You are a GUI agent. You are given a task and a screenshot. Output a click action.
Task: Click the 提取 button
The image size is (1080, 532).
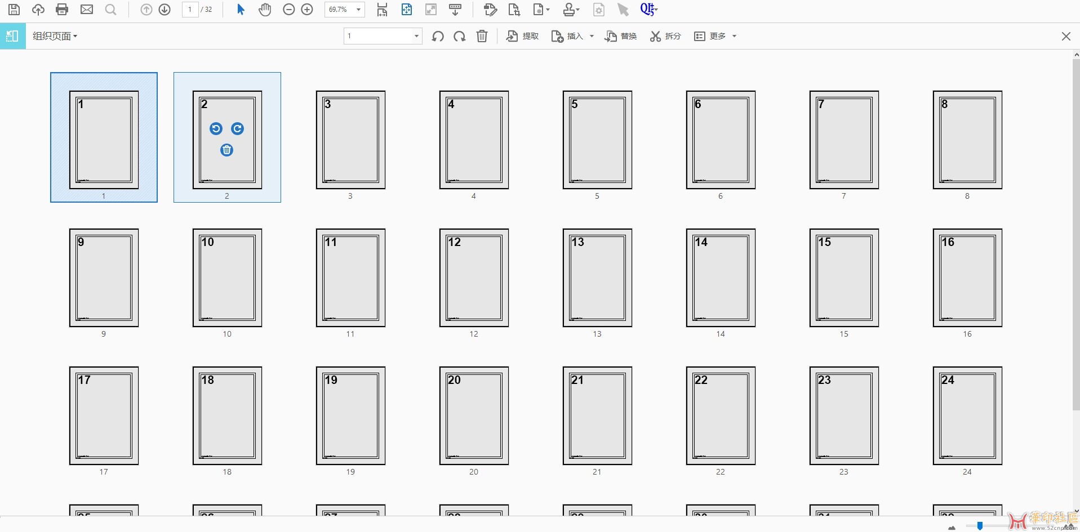[523, 37]
